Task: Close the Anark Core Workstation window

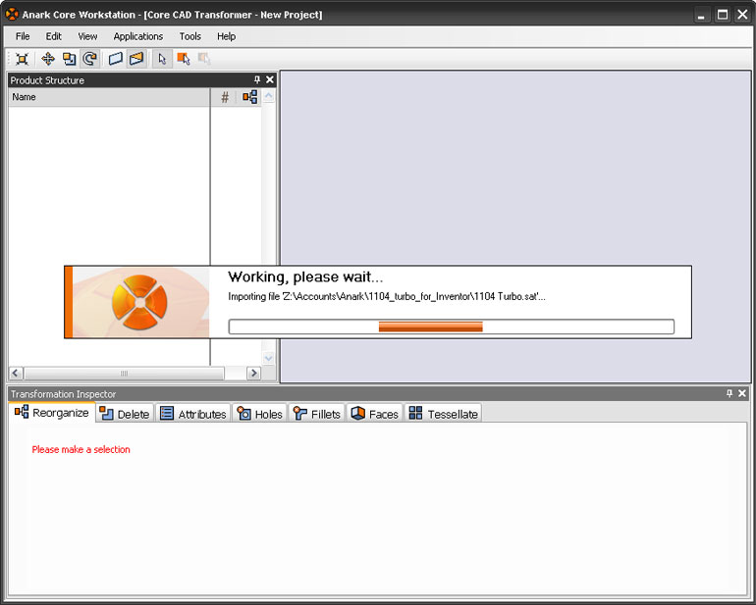Action: [x=742, y=15]
